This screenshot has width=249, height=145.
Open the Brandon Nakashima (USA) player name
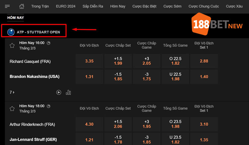click(35, 76)
